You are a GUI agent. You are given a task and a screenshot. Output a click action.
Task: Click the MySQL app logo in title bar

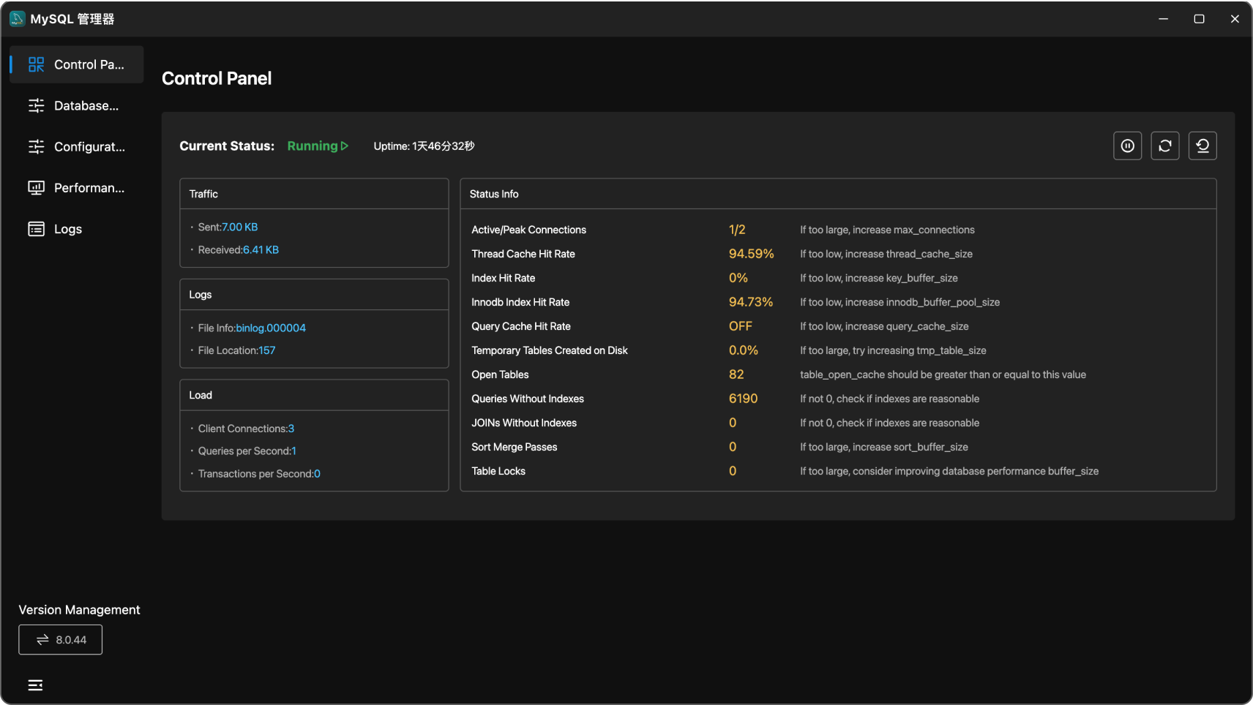click(x=18, y=18)
